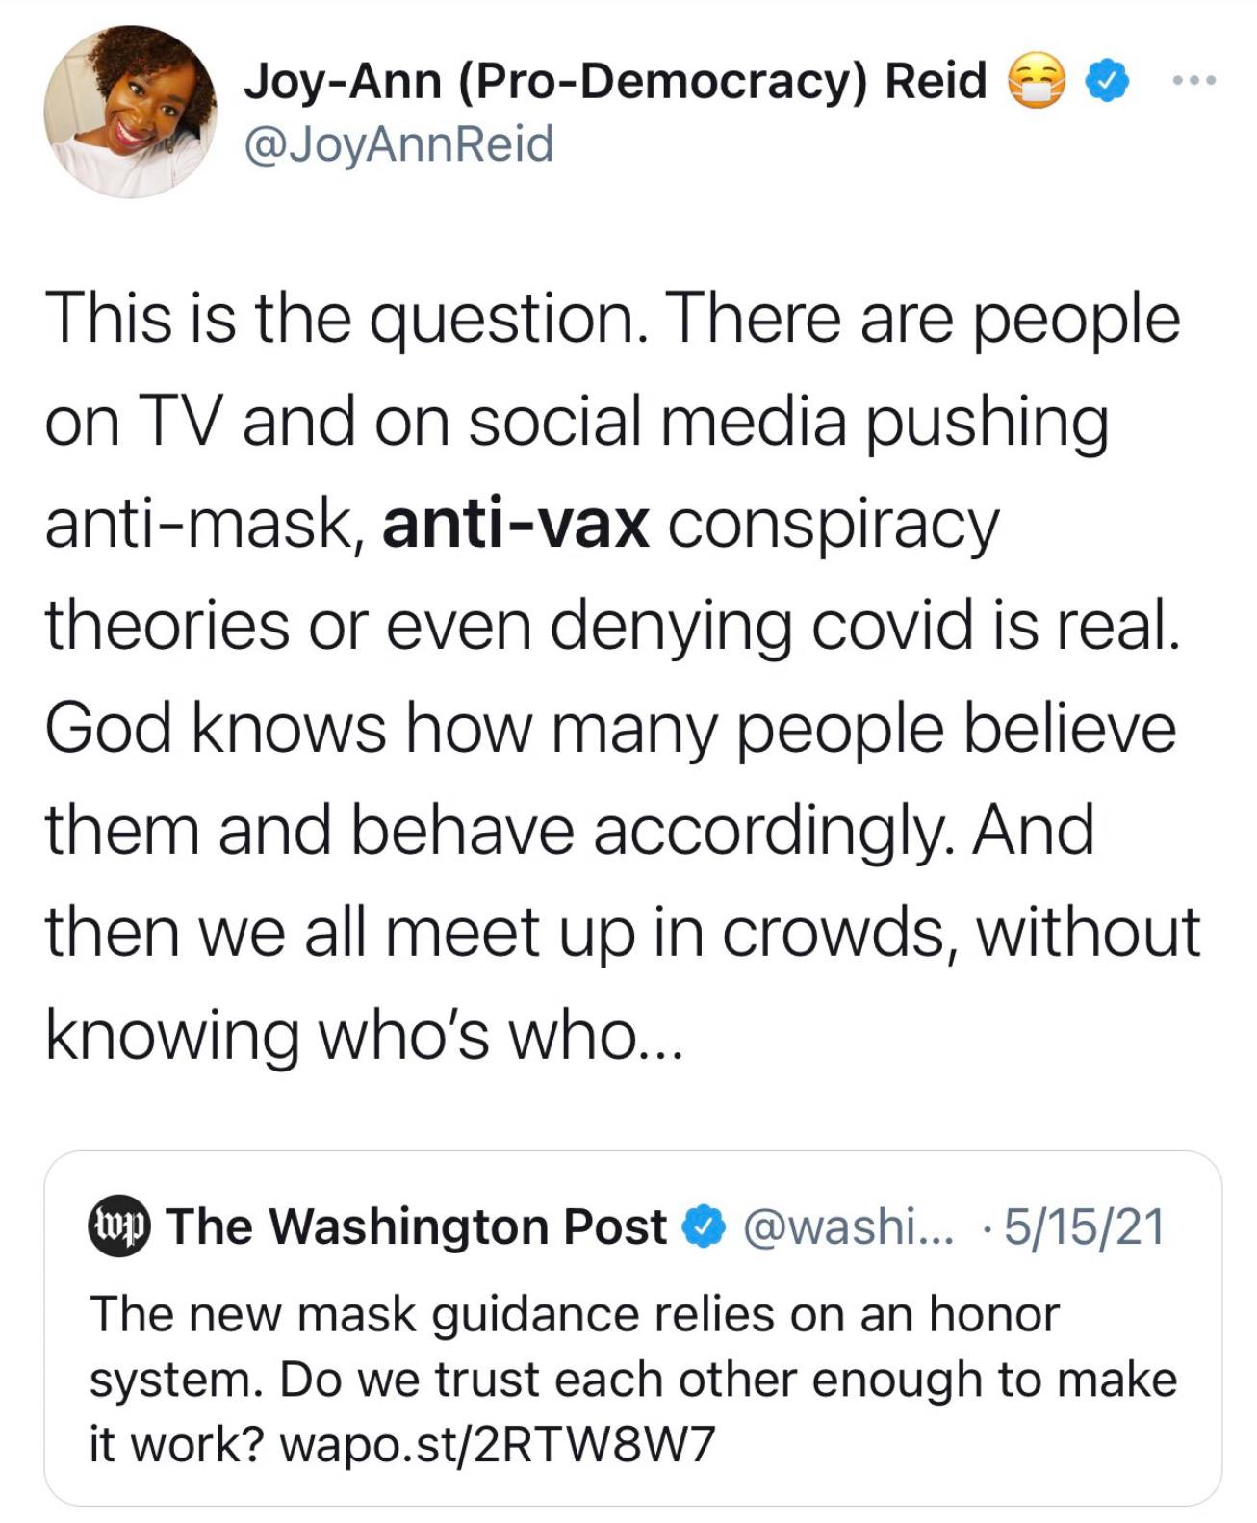1257x1523 pixels.
Task: Open the wapo.st/2RTW8W7 link
Action: [497, 1444]
